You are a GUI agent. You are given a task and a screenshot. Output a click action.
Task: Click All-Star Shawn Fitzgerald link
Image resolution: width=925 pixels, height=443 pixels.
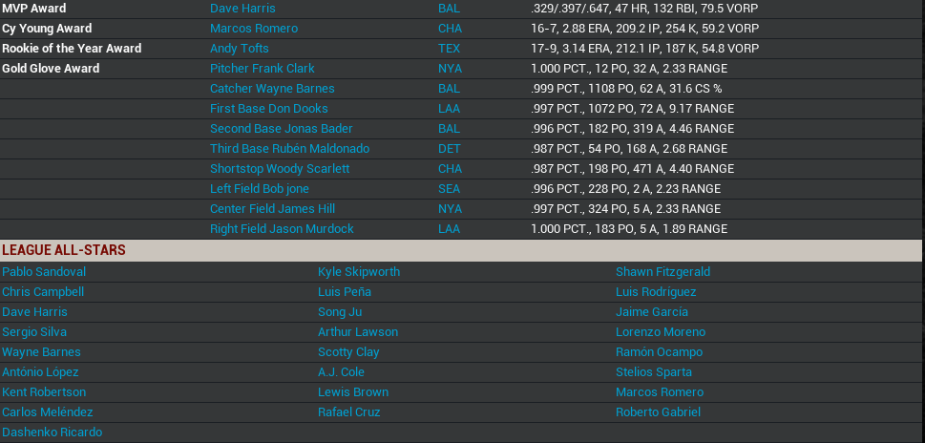(x=662, y=272)
